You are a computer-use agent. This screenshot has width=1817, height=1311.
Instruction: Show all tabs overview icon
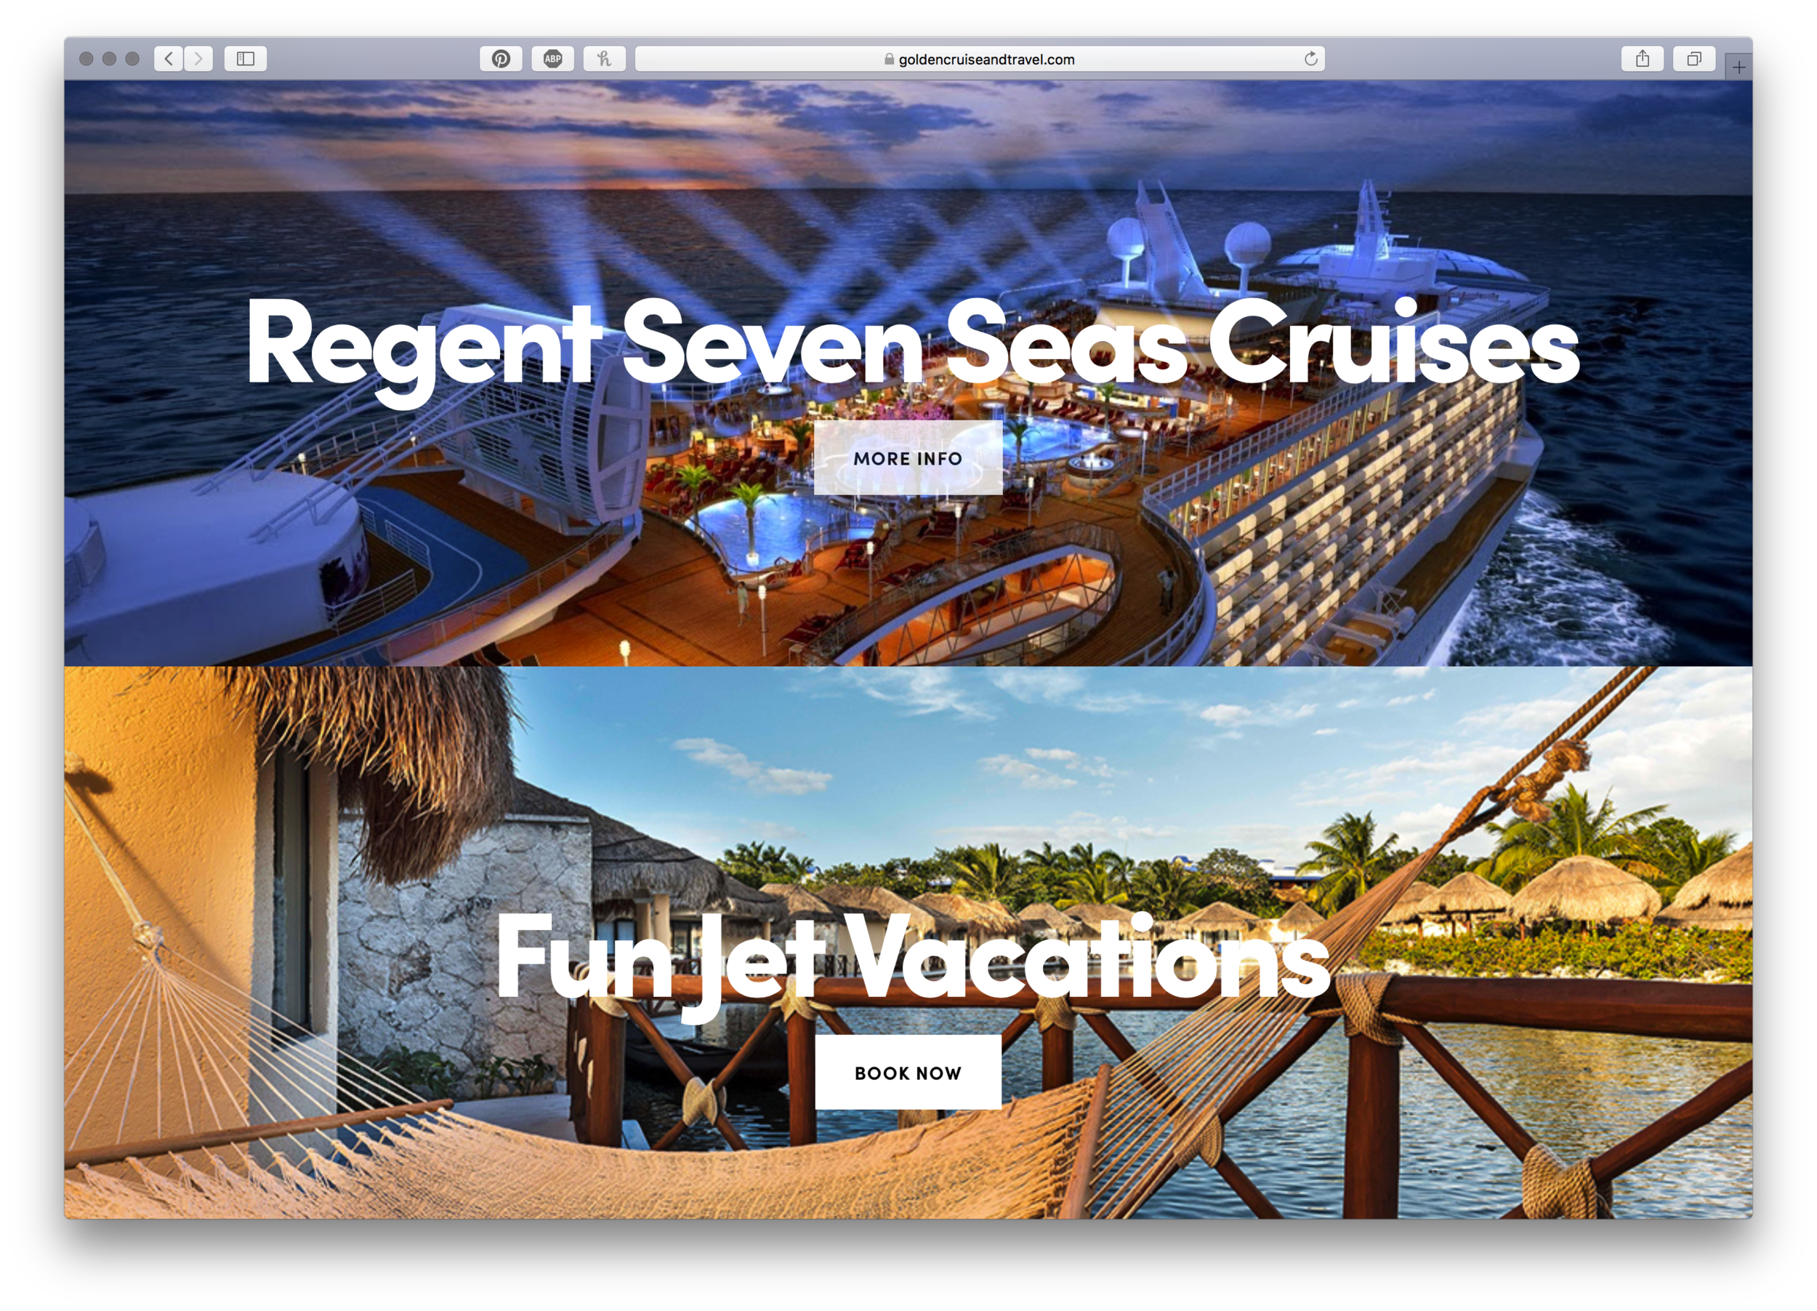pyautogui.click(x=1693, y=58)
